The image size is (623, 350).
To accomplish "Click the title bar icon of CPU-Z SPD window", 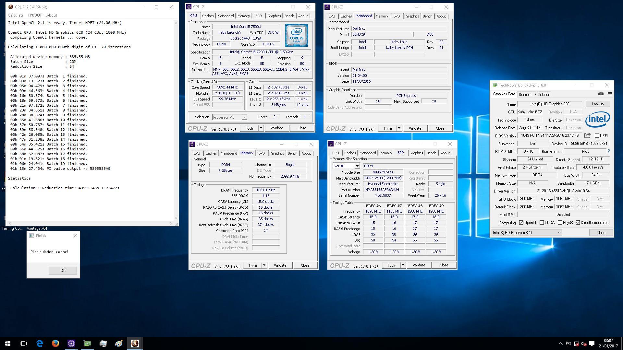I will click(x=331, y=144).
